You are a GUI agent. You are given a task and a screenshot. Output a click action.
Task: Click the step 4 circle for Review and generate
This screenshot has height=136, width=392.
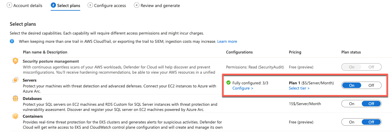(x=137, y=5)
